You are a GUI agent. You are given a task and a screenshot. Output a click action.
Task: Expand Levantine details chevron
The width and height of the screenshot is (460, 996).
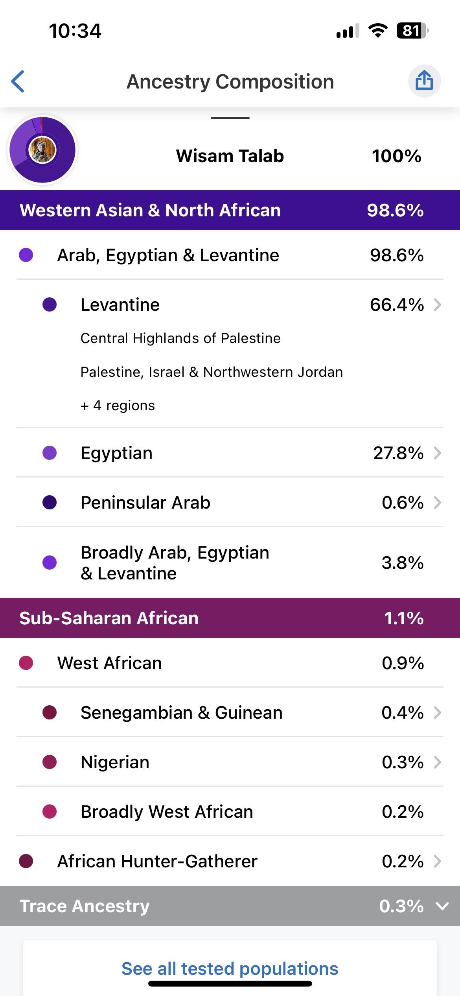(438, 305)
